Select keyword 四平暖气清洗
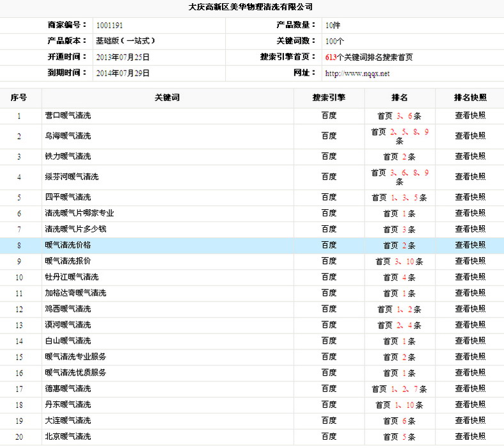The image size is (504, 448). click(68, 197)
